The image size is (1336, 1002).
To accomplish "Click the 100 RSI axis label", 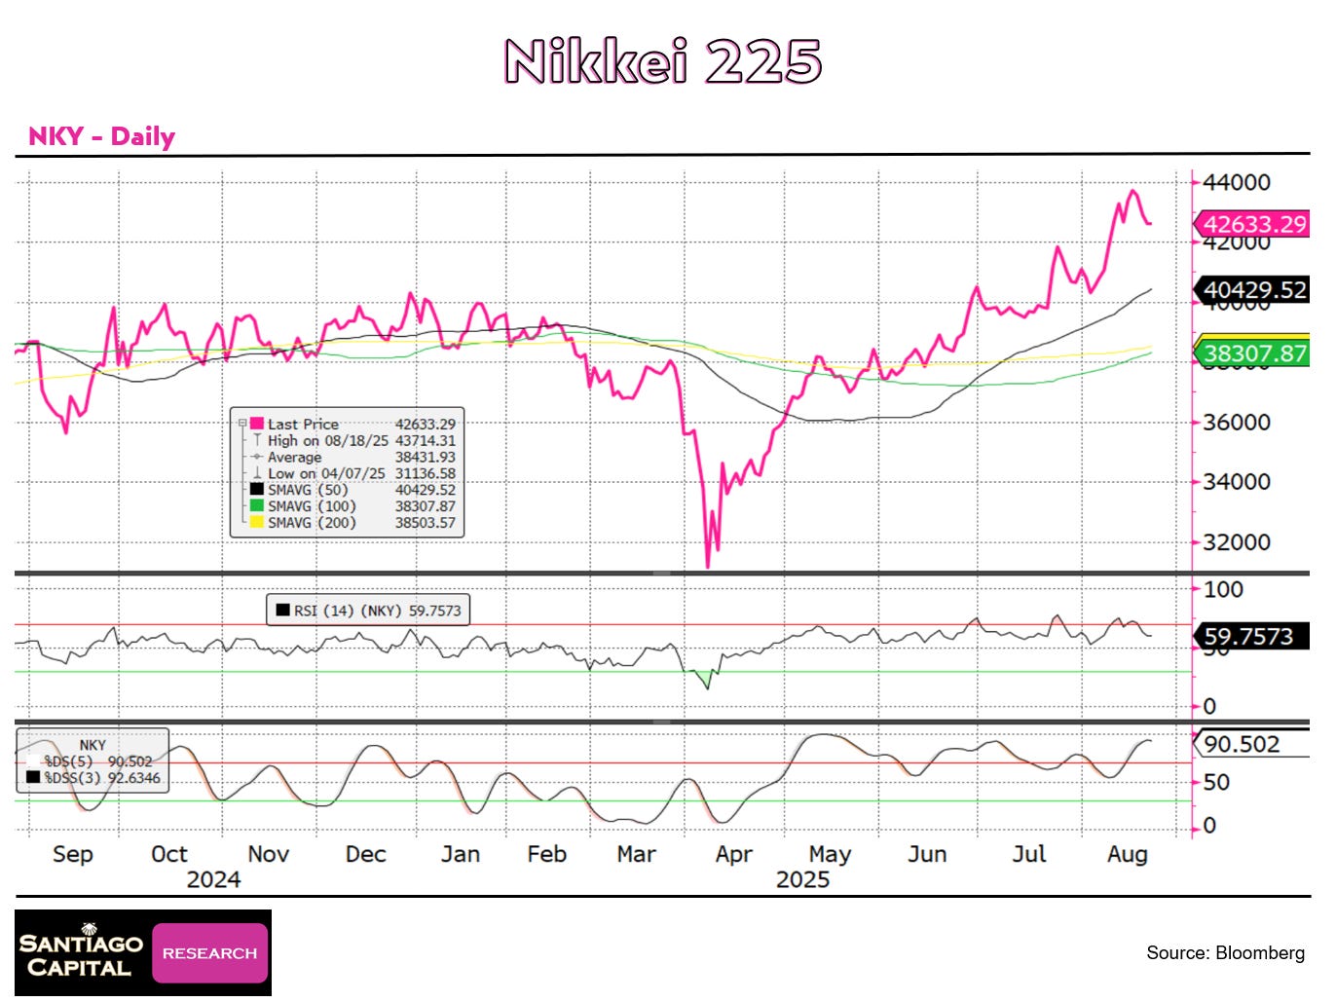I will tap(1223, 590).
